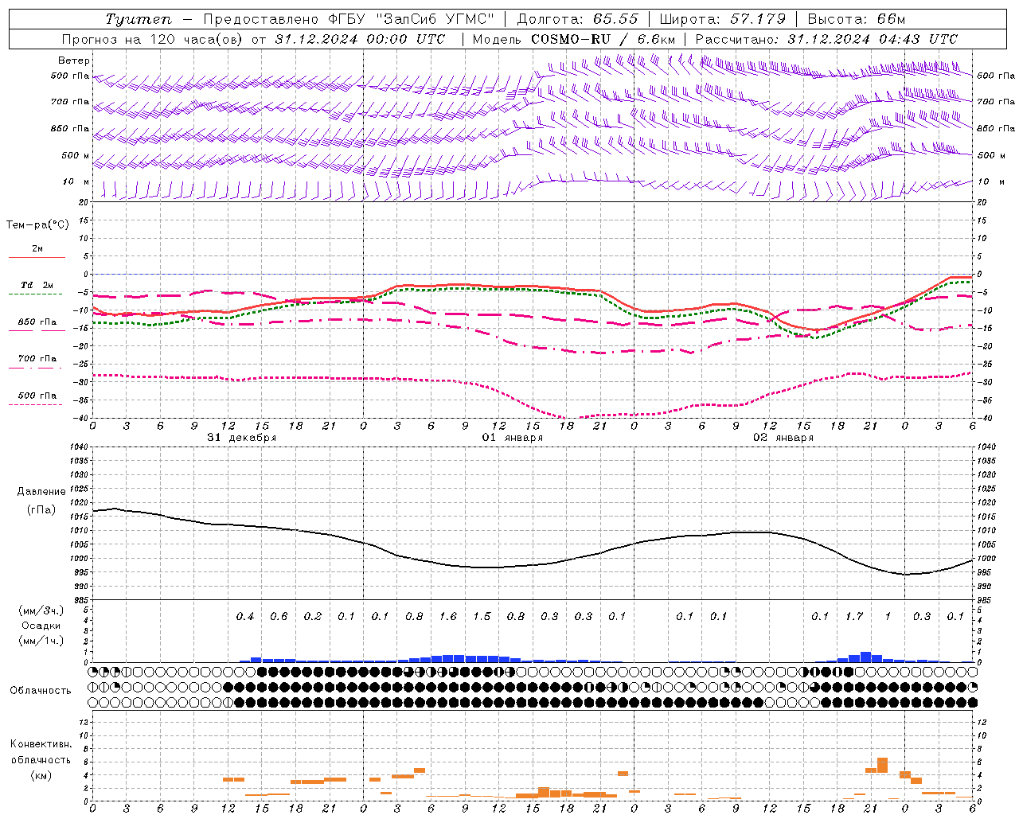Viewport: 1019px width, 815px height.
Task: Click the (мм/1ч.) precipitation unit label
Action: pos(41,641)
